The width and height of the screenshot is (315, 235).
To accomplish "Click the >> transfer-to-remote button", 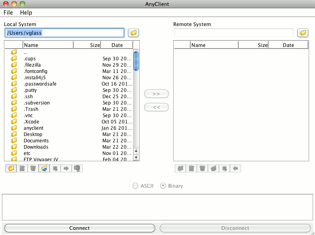I will 156,94.
